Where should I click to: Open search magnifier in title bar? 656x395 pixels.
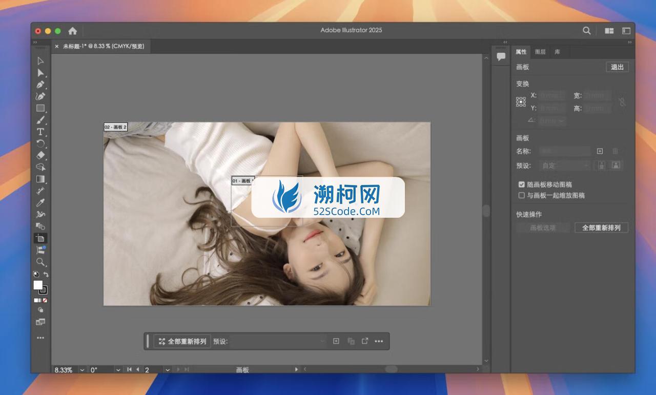(x=587, y=31)
